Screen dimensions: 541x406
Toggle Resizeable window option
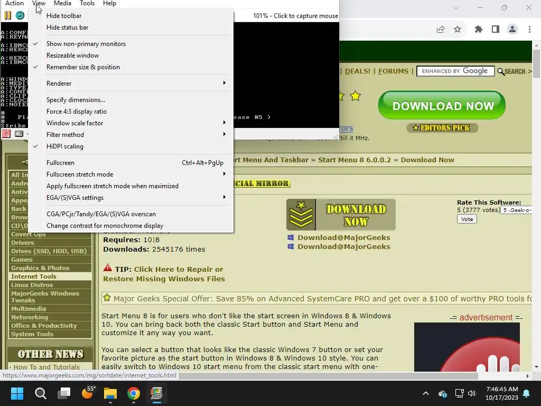click(131, 56)
